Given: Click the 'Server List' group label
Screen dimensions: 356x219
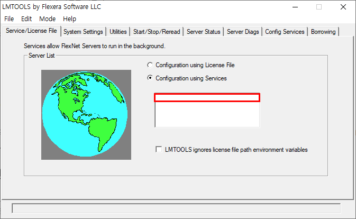Looking at the screenshot, I should 42,56.
